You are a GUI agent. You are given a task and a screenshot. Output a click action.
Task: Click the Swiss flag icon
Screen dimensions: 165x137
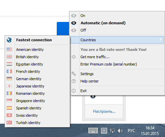[9, 115]
